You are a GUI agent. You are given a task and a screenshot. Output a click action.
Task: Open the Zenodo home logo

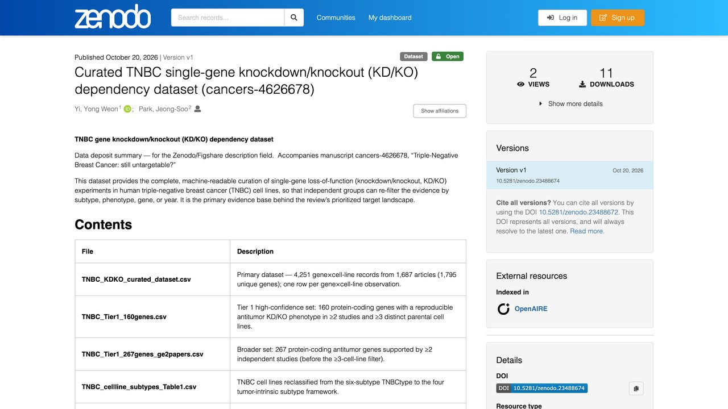tap(113, 18)
